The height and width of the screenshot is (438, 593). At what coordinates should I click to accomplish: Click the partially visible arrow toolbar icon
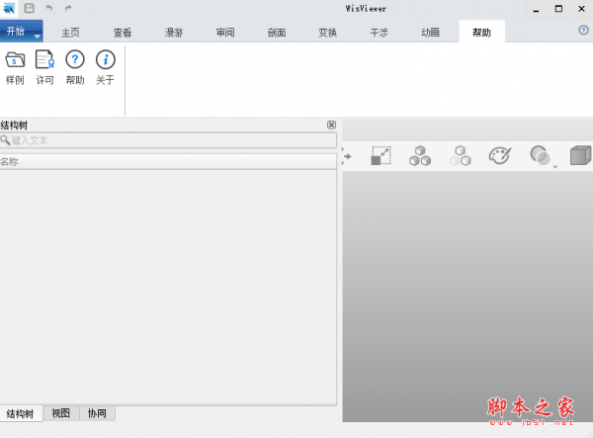pos(347,156)
